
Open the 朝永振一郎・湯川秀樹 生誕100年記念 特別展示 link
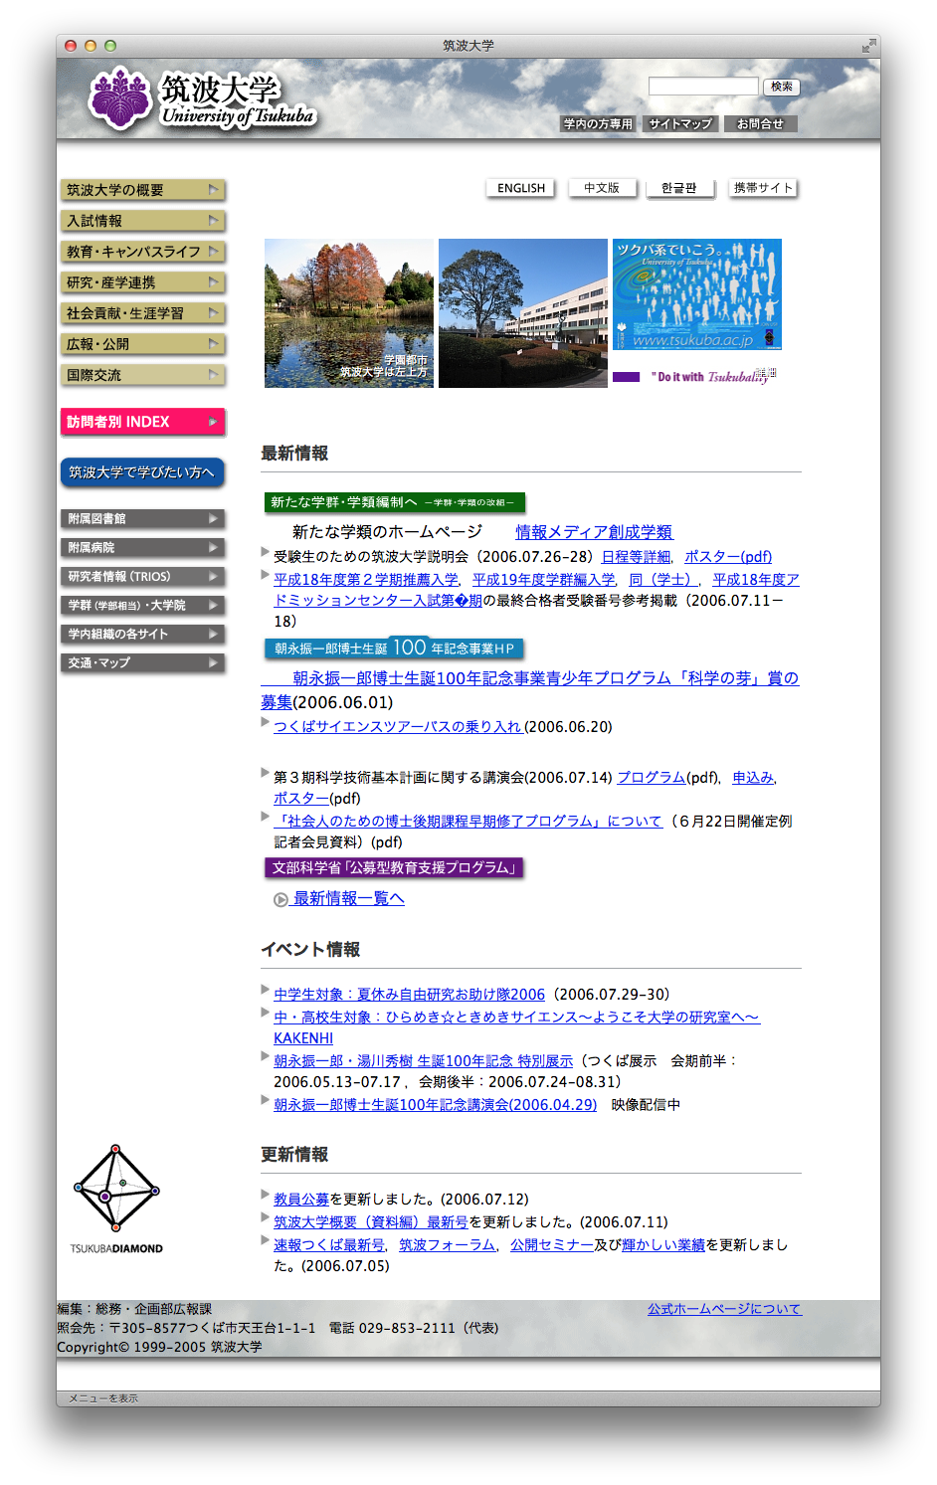tap(423, 1061)
